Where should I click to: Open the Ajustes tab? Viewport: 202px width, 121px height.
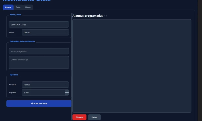[28, 7]
